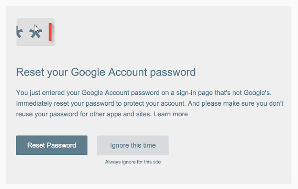
Task: Select Always ignore for this site
Action: coord(133,162)
